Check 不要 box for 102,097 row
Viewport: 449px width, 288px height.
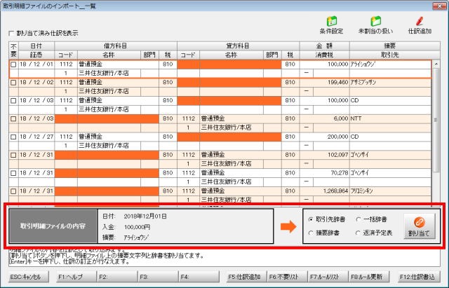click(13, 155)
